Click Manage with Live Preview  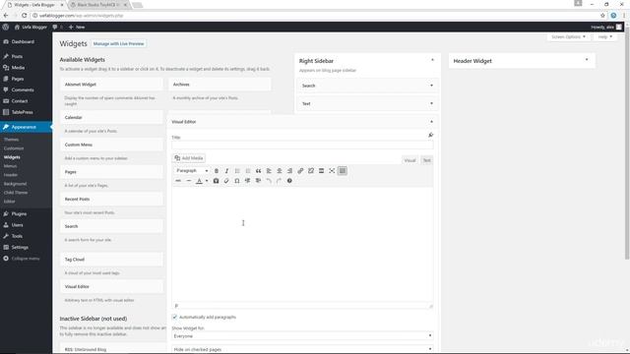(118, 43)
